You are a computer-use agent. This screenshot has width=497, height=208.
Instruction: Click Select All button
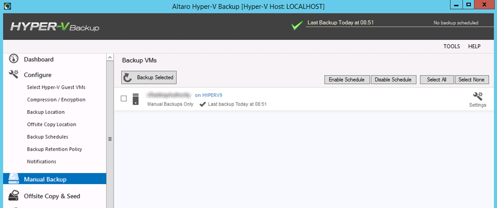click(437, 80)
